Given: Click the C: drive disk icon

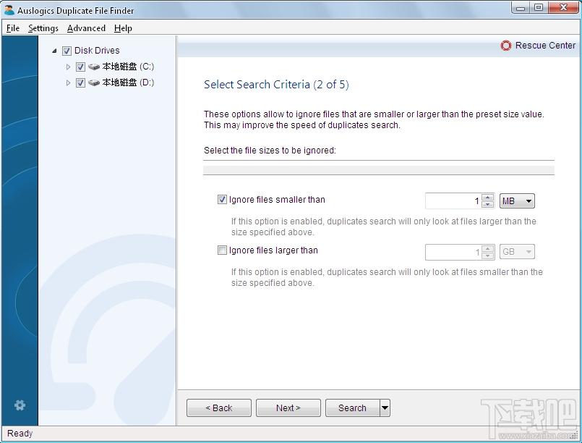Looking at the screenshot, I should point(94,67).
